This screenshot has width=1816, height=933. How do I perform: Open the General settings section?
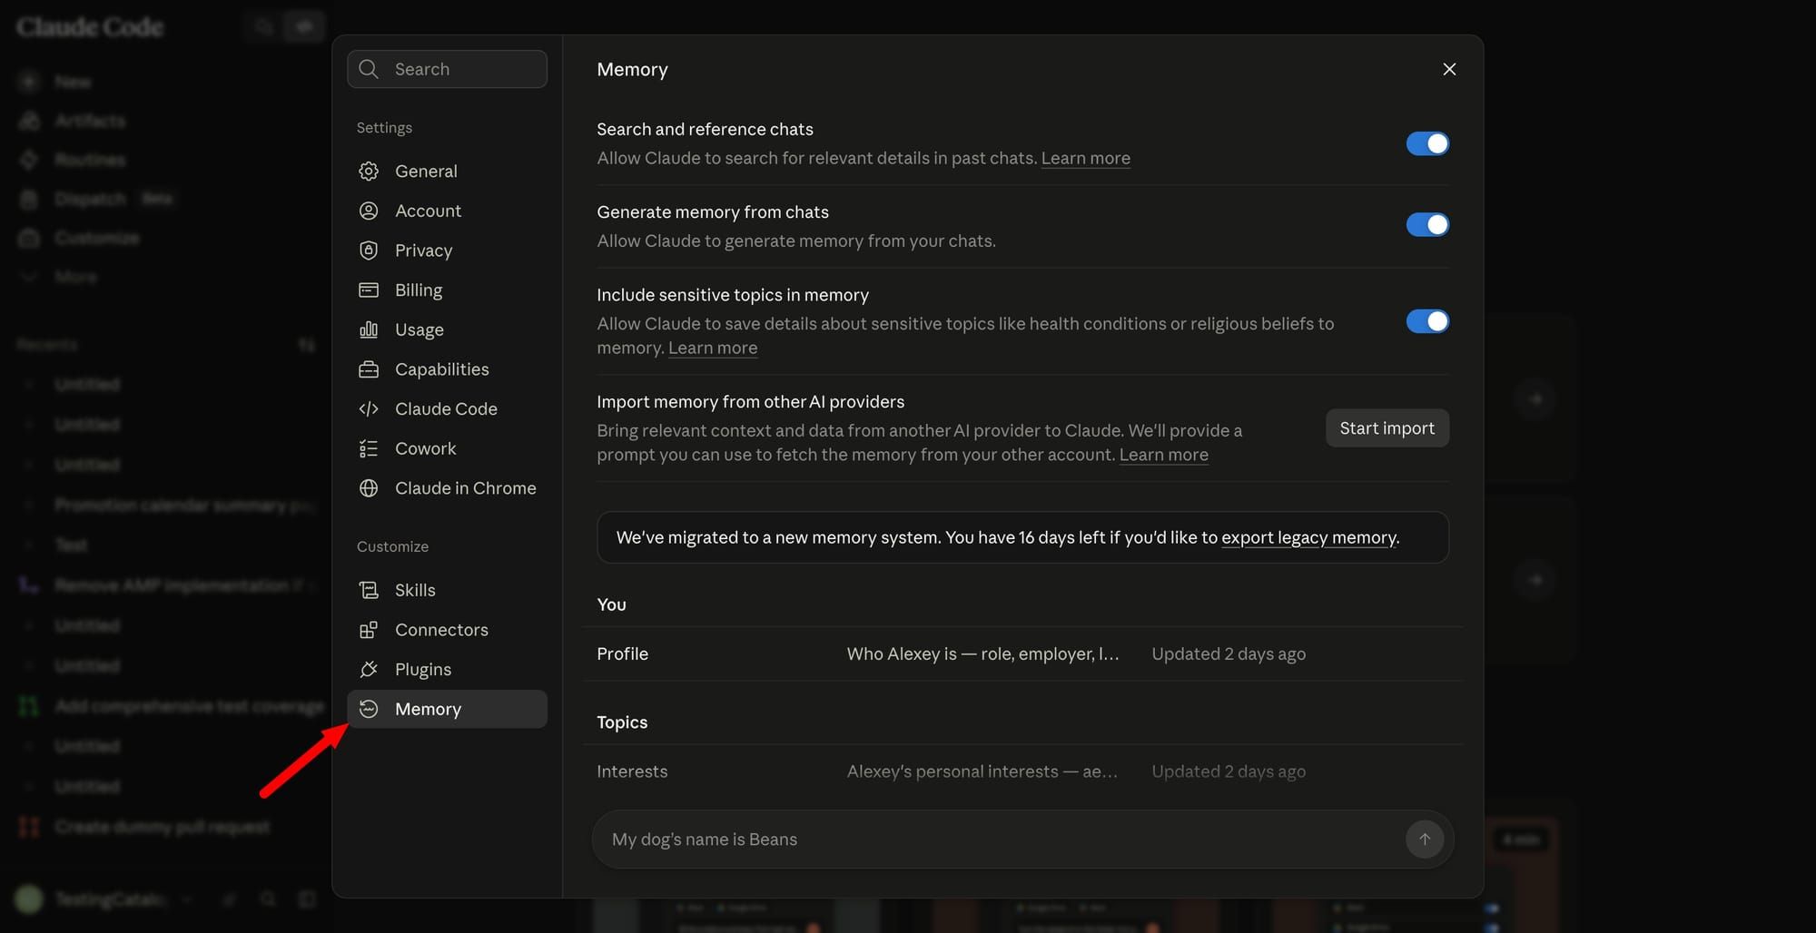447,171
